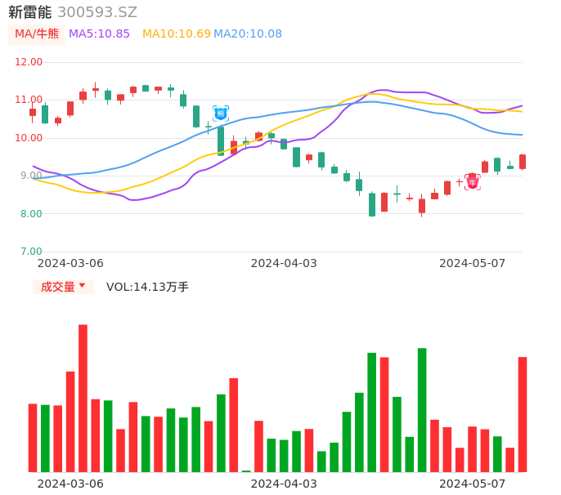Click the dropdown arrow next to 成交量
561x495 pixels.
click(x=82, y=287)
